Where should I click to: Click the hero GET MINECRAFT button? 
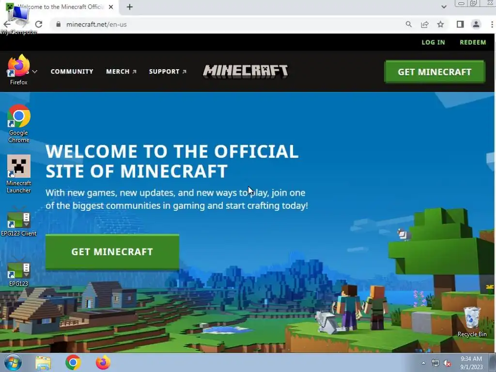tap(112, 252)
